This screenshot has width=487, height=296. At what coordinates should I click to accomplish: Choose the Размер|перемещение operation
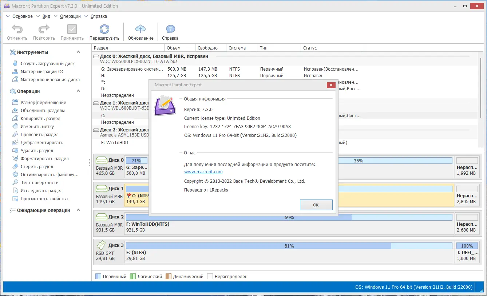(x=43, y=103)
